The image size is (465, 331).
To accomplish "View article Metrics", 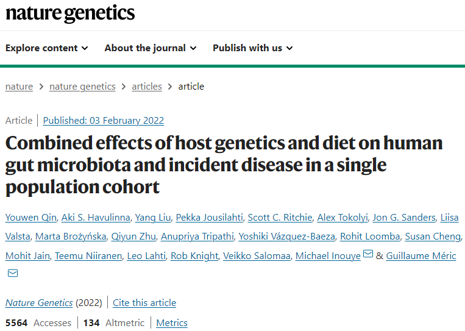I will pyautogui.click(x=172, y=323).
